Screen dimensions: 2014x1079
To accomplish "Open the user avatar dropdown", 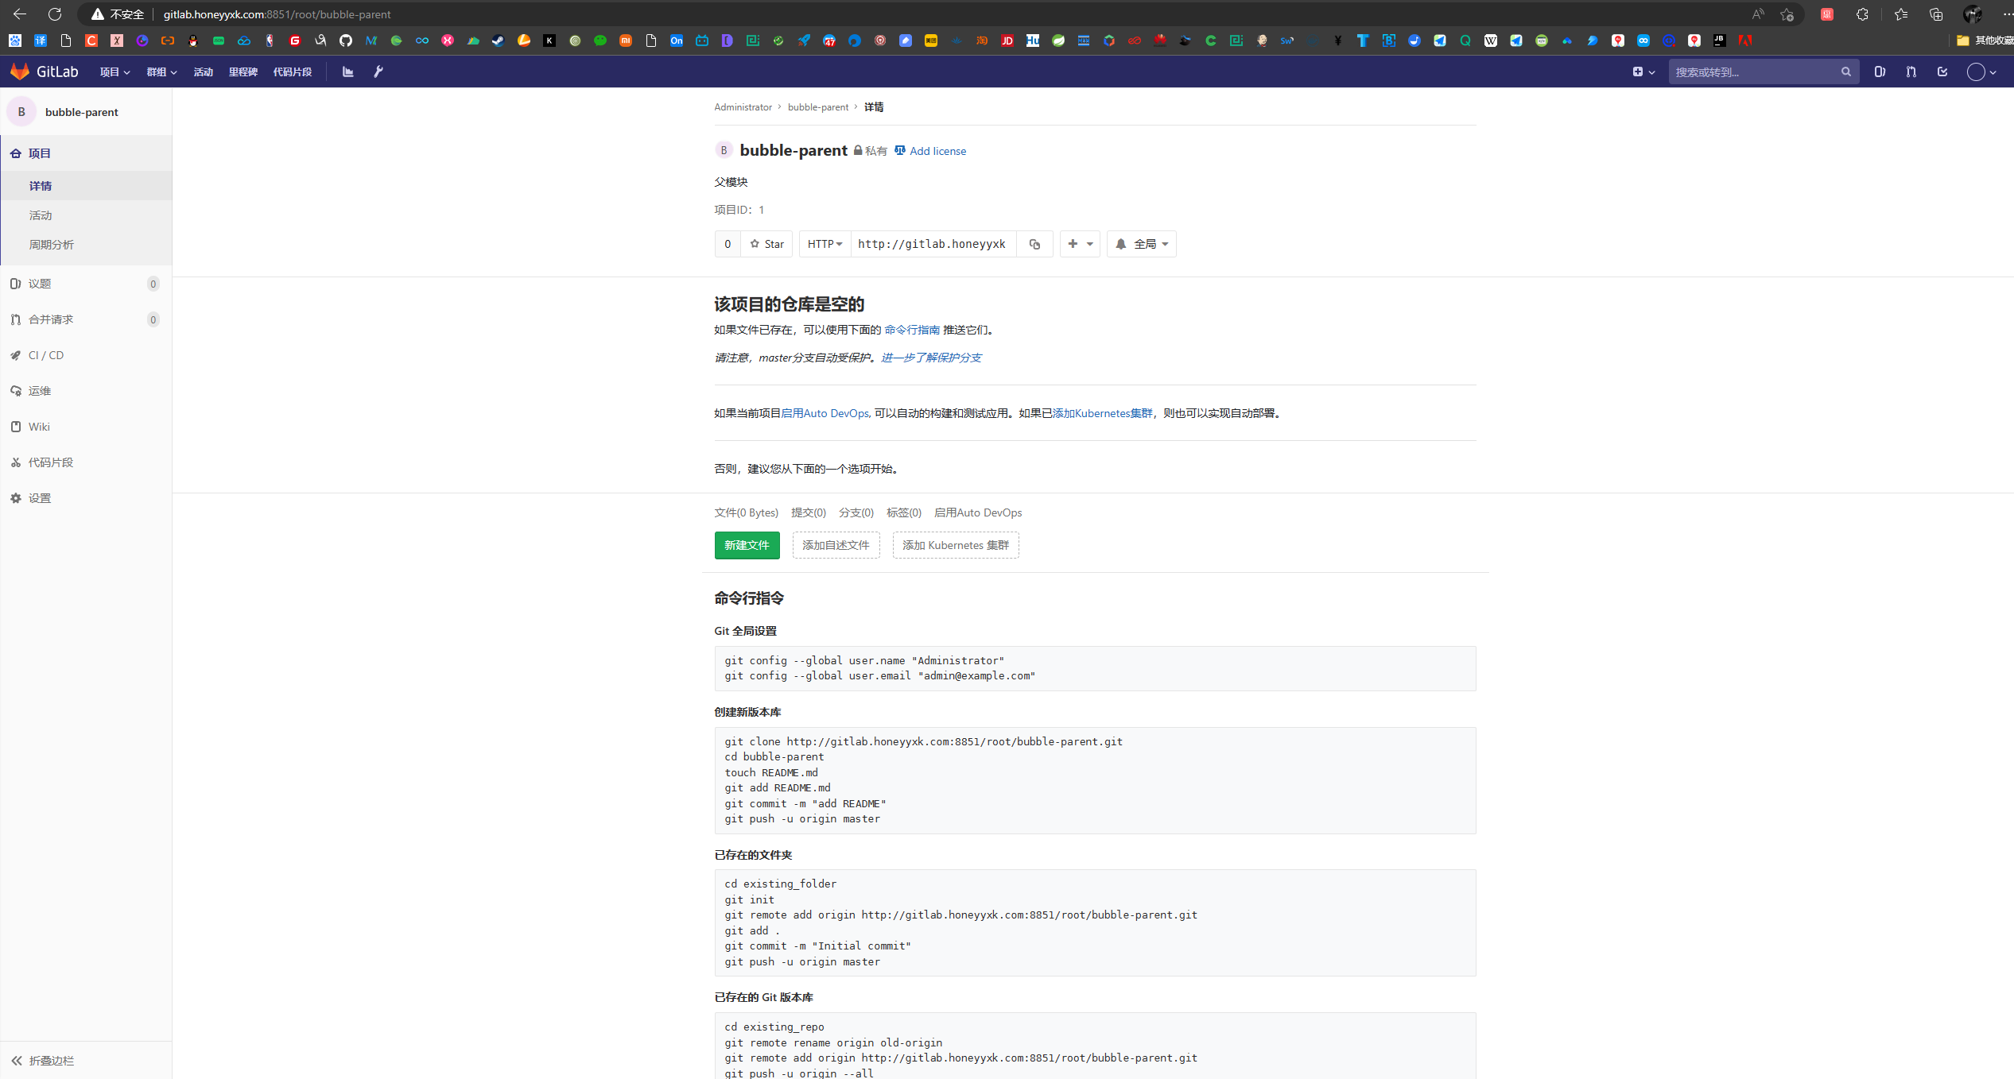I will point(1981,72).
